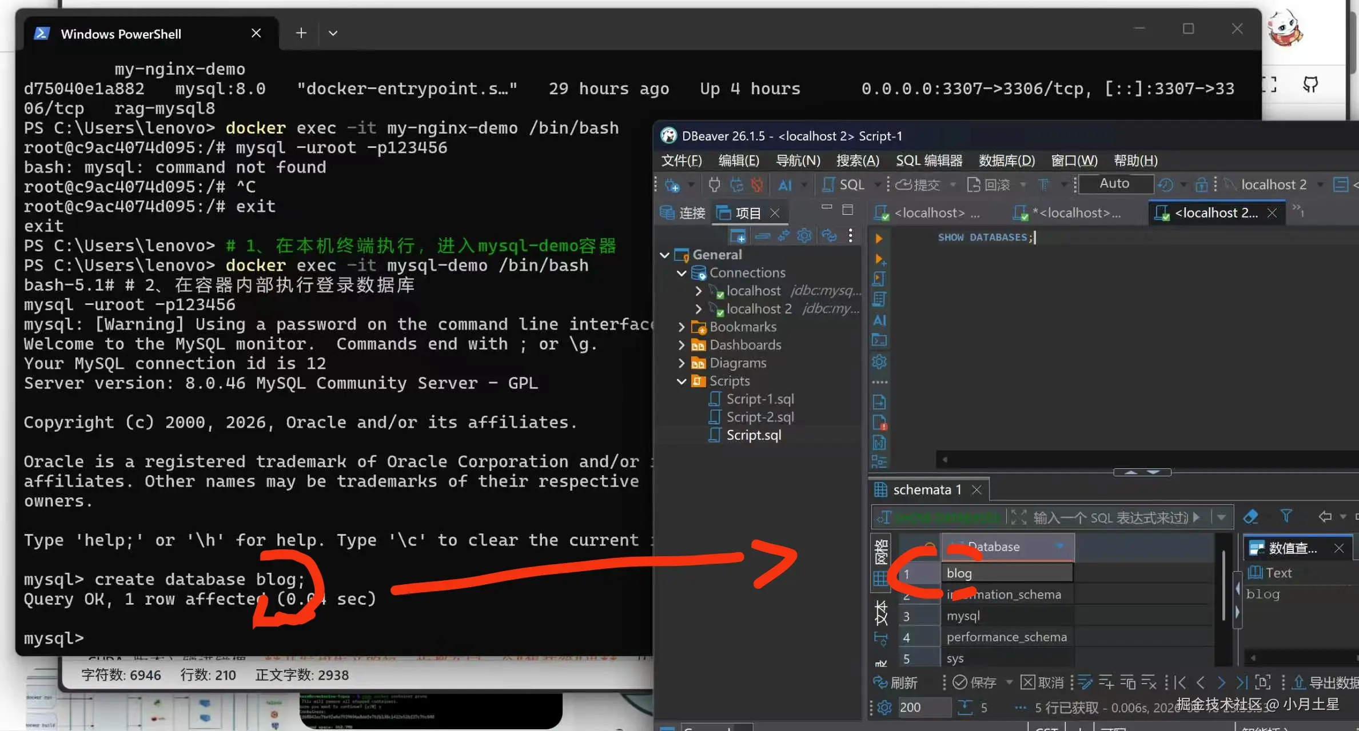Screen dimensions: 1359x731
Task: Click the SQL filter expression input field
Action: [x=1110, y=517]
